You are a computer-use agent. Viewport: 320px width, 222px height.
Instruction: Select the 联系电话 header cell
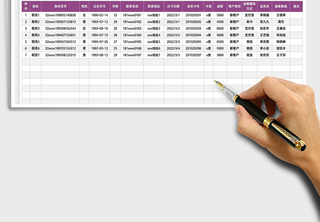click(x=132, y=6)
